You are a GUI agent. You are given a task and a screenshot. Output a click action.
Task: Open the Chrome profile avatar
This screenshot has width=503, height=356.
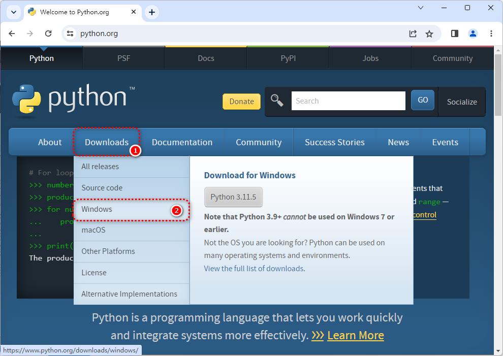[x=473, y=34]
